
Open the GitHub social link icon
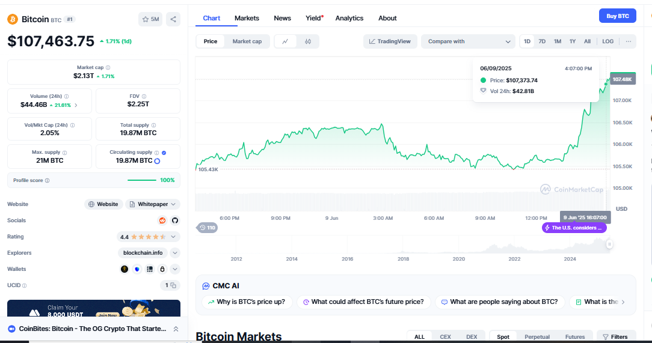coord(175,220)
